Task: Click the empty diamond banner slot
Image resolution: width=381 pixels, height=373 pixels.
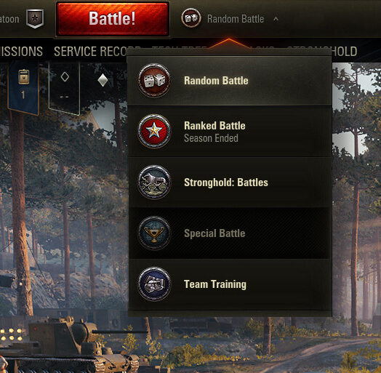Action: [65, 87]
